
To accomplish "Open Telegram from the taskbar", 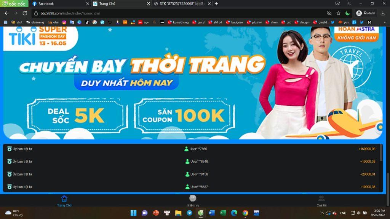I will pos(189,213).
